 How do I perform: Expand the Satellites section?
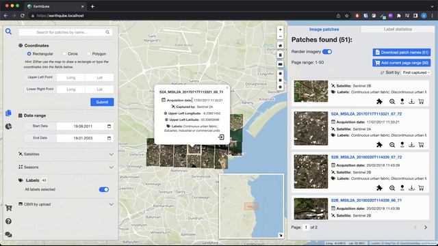[x=66, y=154]
